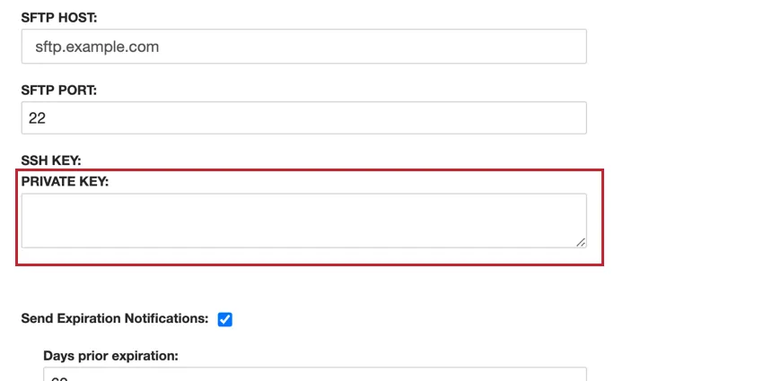Focus the SFTP PORT input field
The height and width of the screenshot is (381, 763).
[x=303, y=117]
